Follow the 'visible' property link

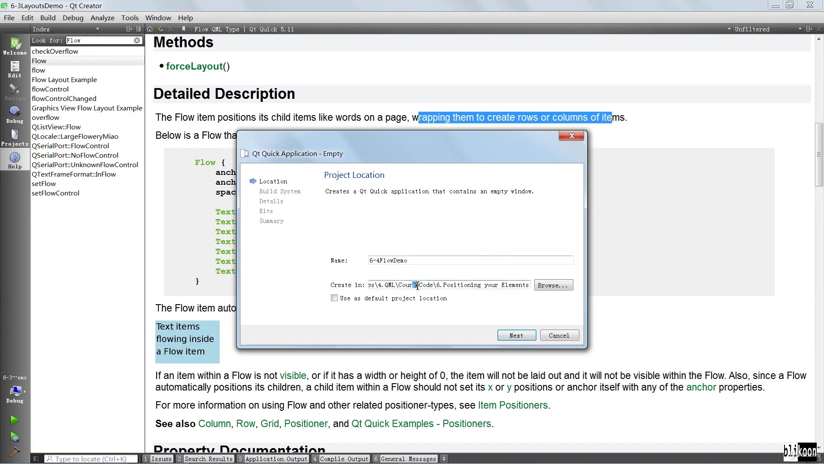[293, 375]
